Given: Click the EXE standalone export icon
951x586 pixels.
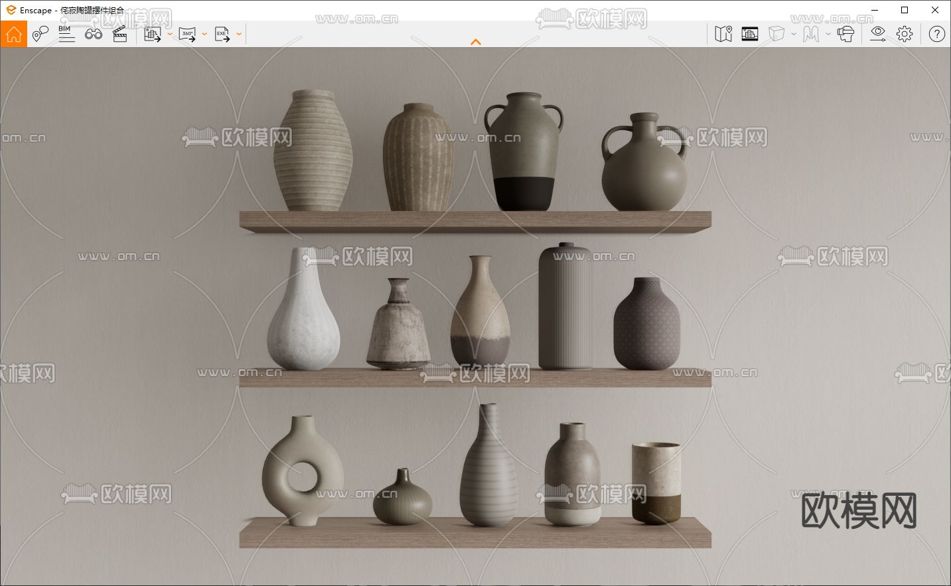Looking at the screenshot, I should [222, 35].
